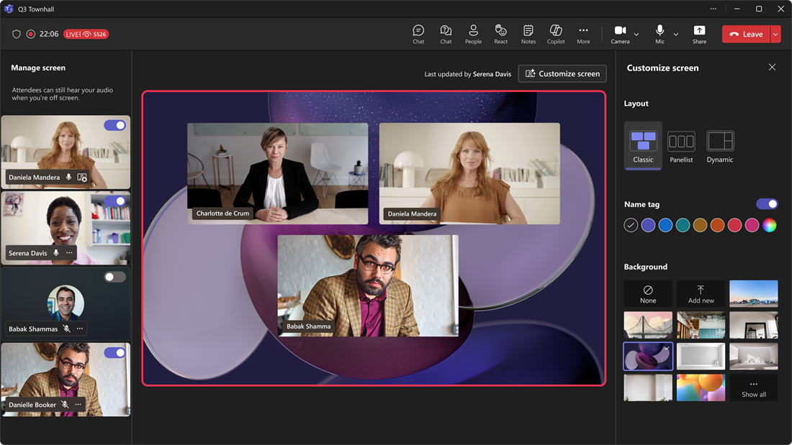The height and width of the screenshot is (445, 792).
Task: Select the Classic layout
Action: pyautogui.click(x=643, y=145)
